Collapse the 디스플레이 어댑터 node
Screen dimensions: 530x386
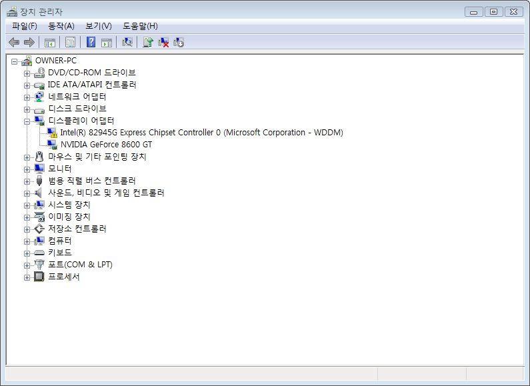[x=27, y=121]
